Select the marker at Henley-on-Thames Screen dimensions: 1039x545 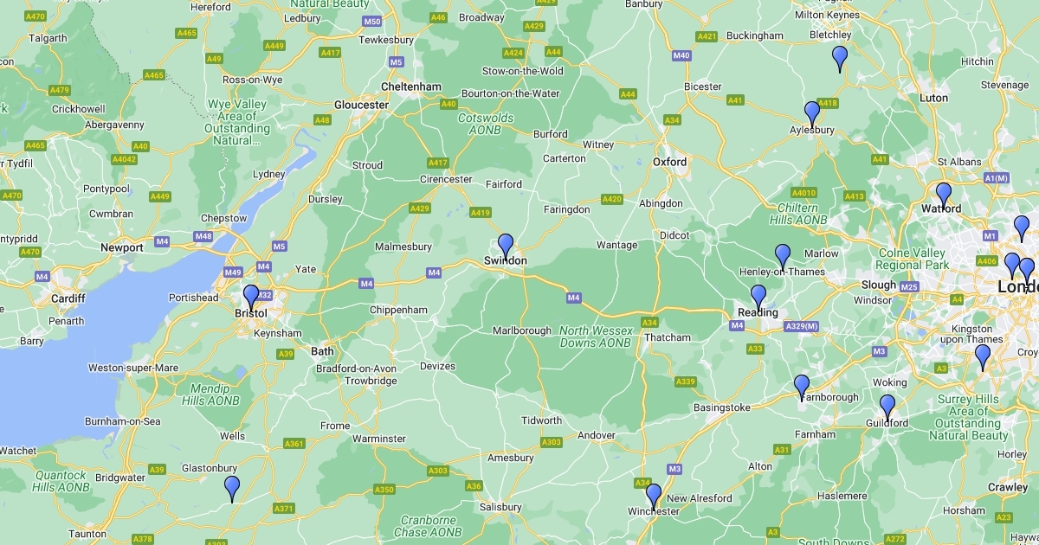tap(783, 257)
